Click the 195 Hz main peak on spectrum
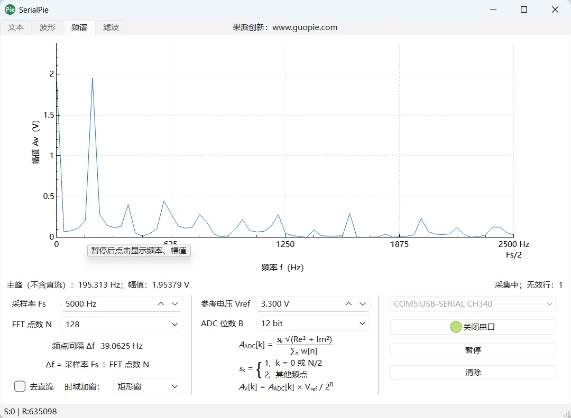Viewport: 571px width, 418px height. click(x=93, y=79)
